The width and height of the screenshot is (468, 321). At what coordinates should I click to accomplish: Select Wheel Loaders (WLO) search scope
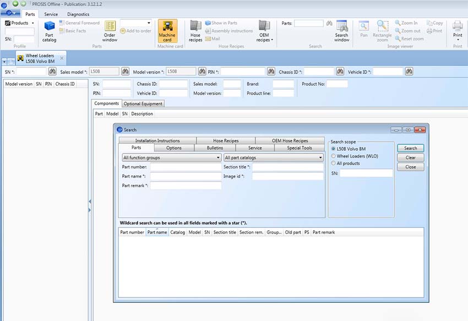pos(334,156)
